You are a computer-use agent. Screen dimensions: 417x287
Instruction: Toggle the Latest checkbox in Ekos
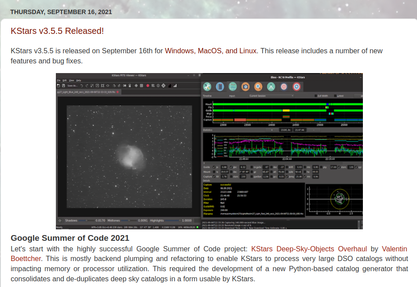(x=335, y=96)
